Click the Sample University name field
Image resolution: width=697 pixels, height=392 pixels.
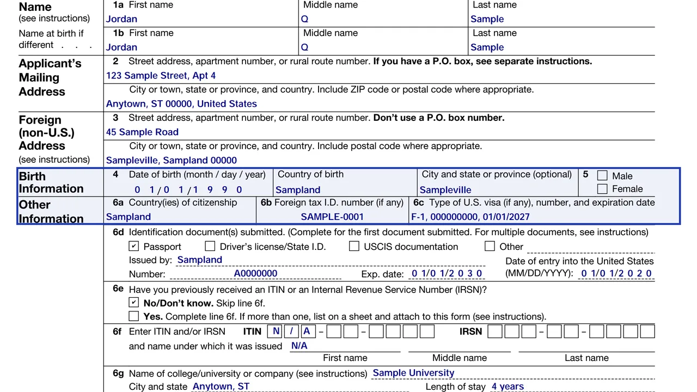513,373
